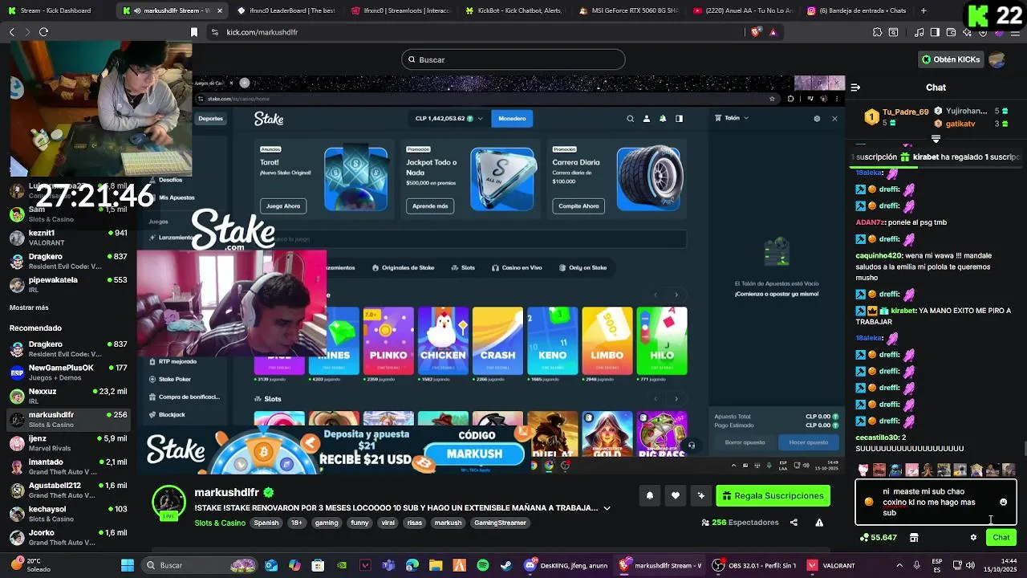Screen dimensions: 1027x578
Task: Send message with Chat button
Action: click(x=1001, y=537)
